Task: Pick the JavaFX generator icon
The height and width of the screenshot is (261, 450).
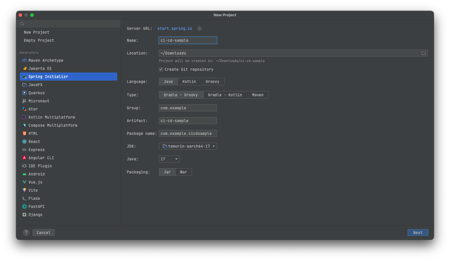Action: click(24, 85)
